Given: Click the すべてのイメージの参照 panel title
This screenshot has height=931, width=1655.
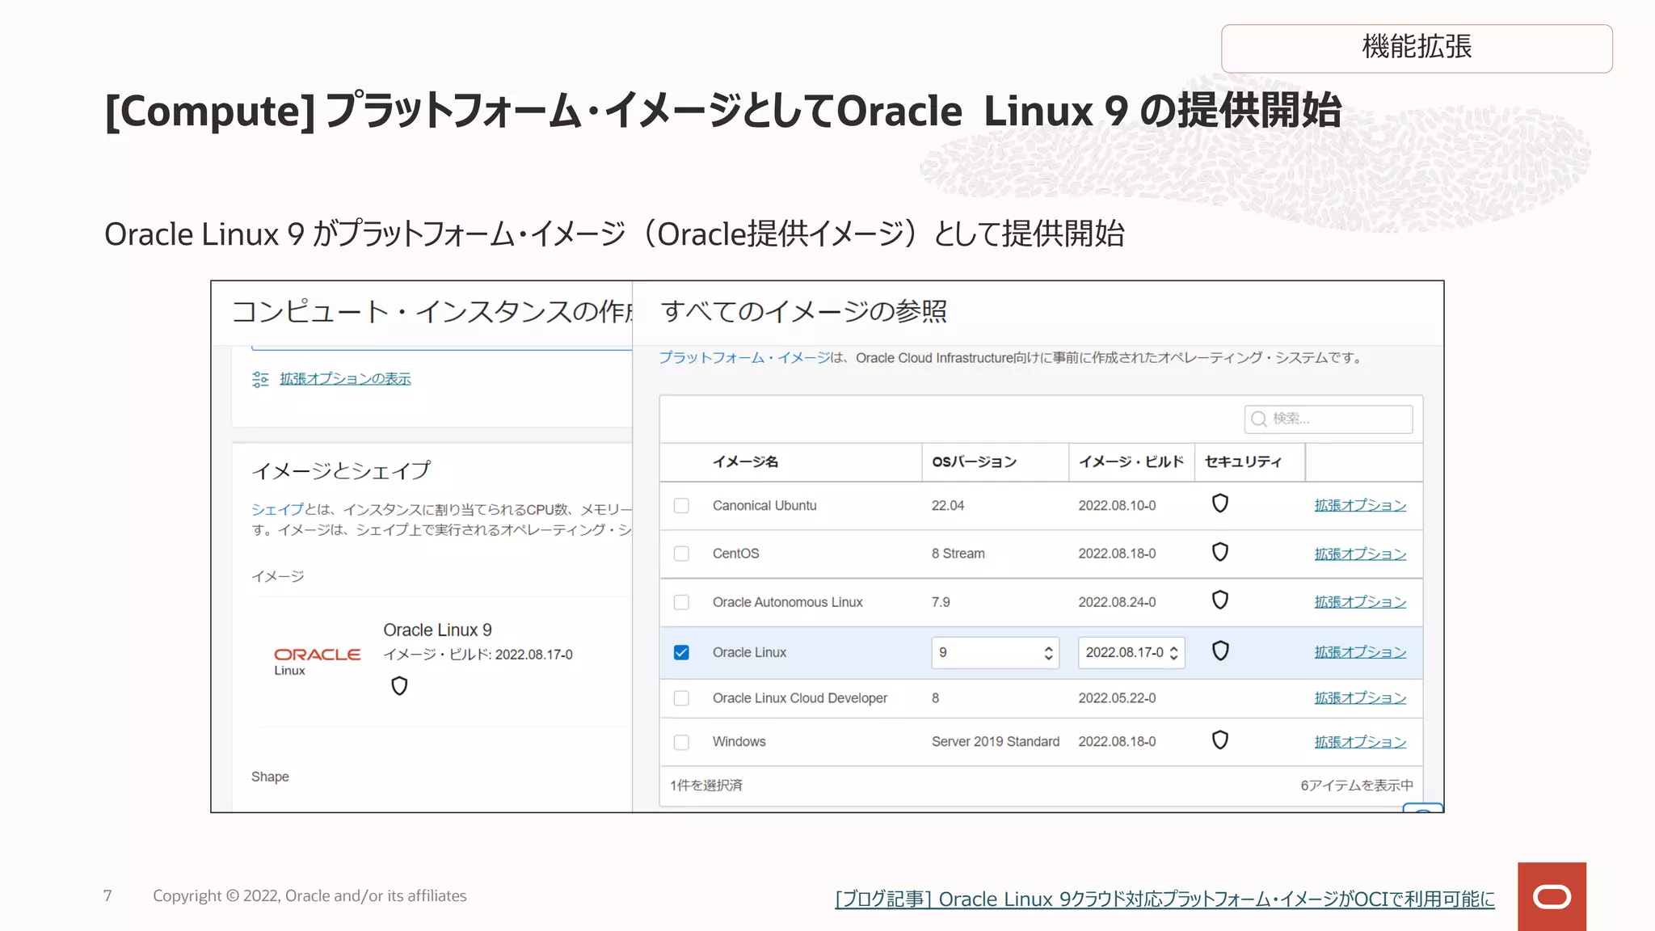Looking at the screenshot, I should [x=803, y=311].
